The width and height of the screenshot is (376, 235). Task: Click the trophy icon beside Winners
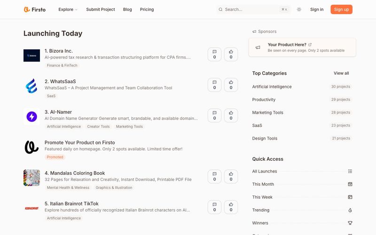pyautogui.click(x=350, y=223)
